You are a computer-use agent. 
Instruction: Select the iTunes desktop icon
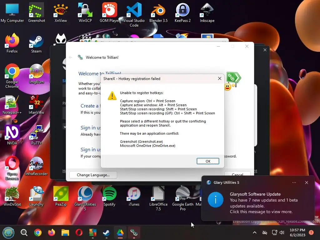coord(134,196)
